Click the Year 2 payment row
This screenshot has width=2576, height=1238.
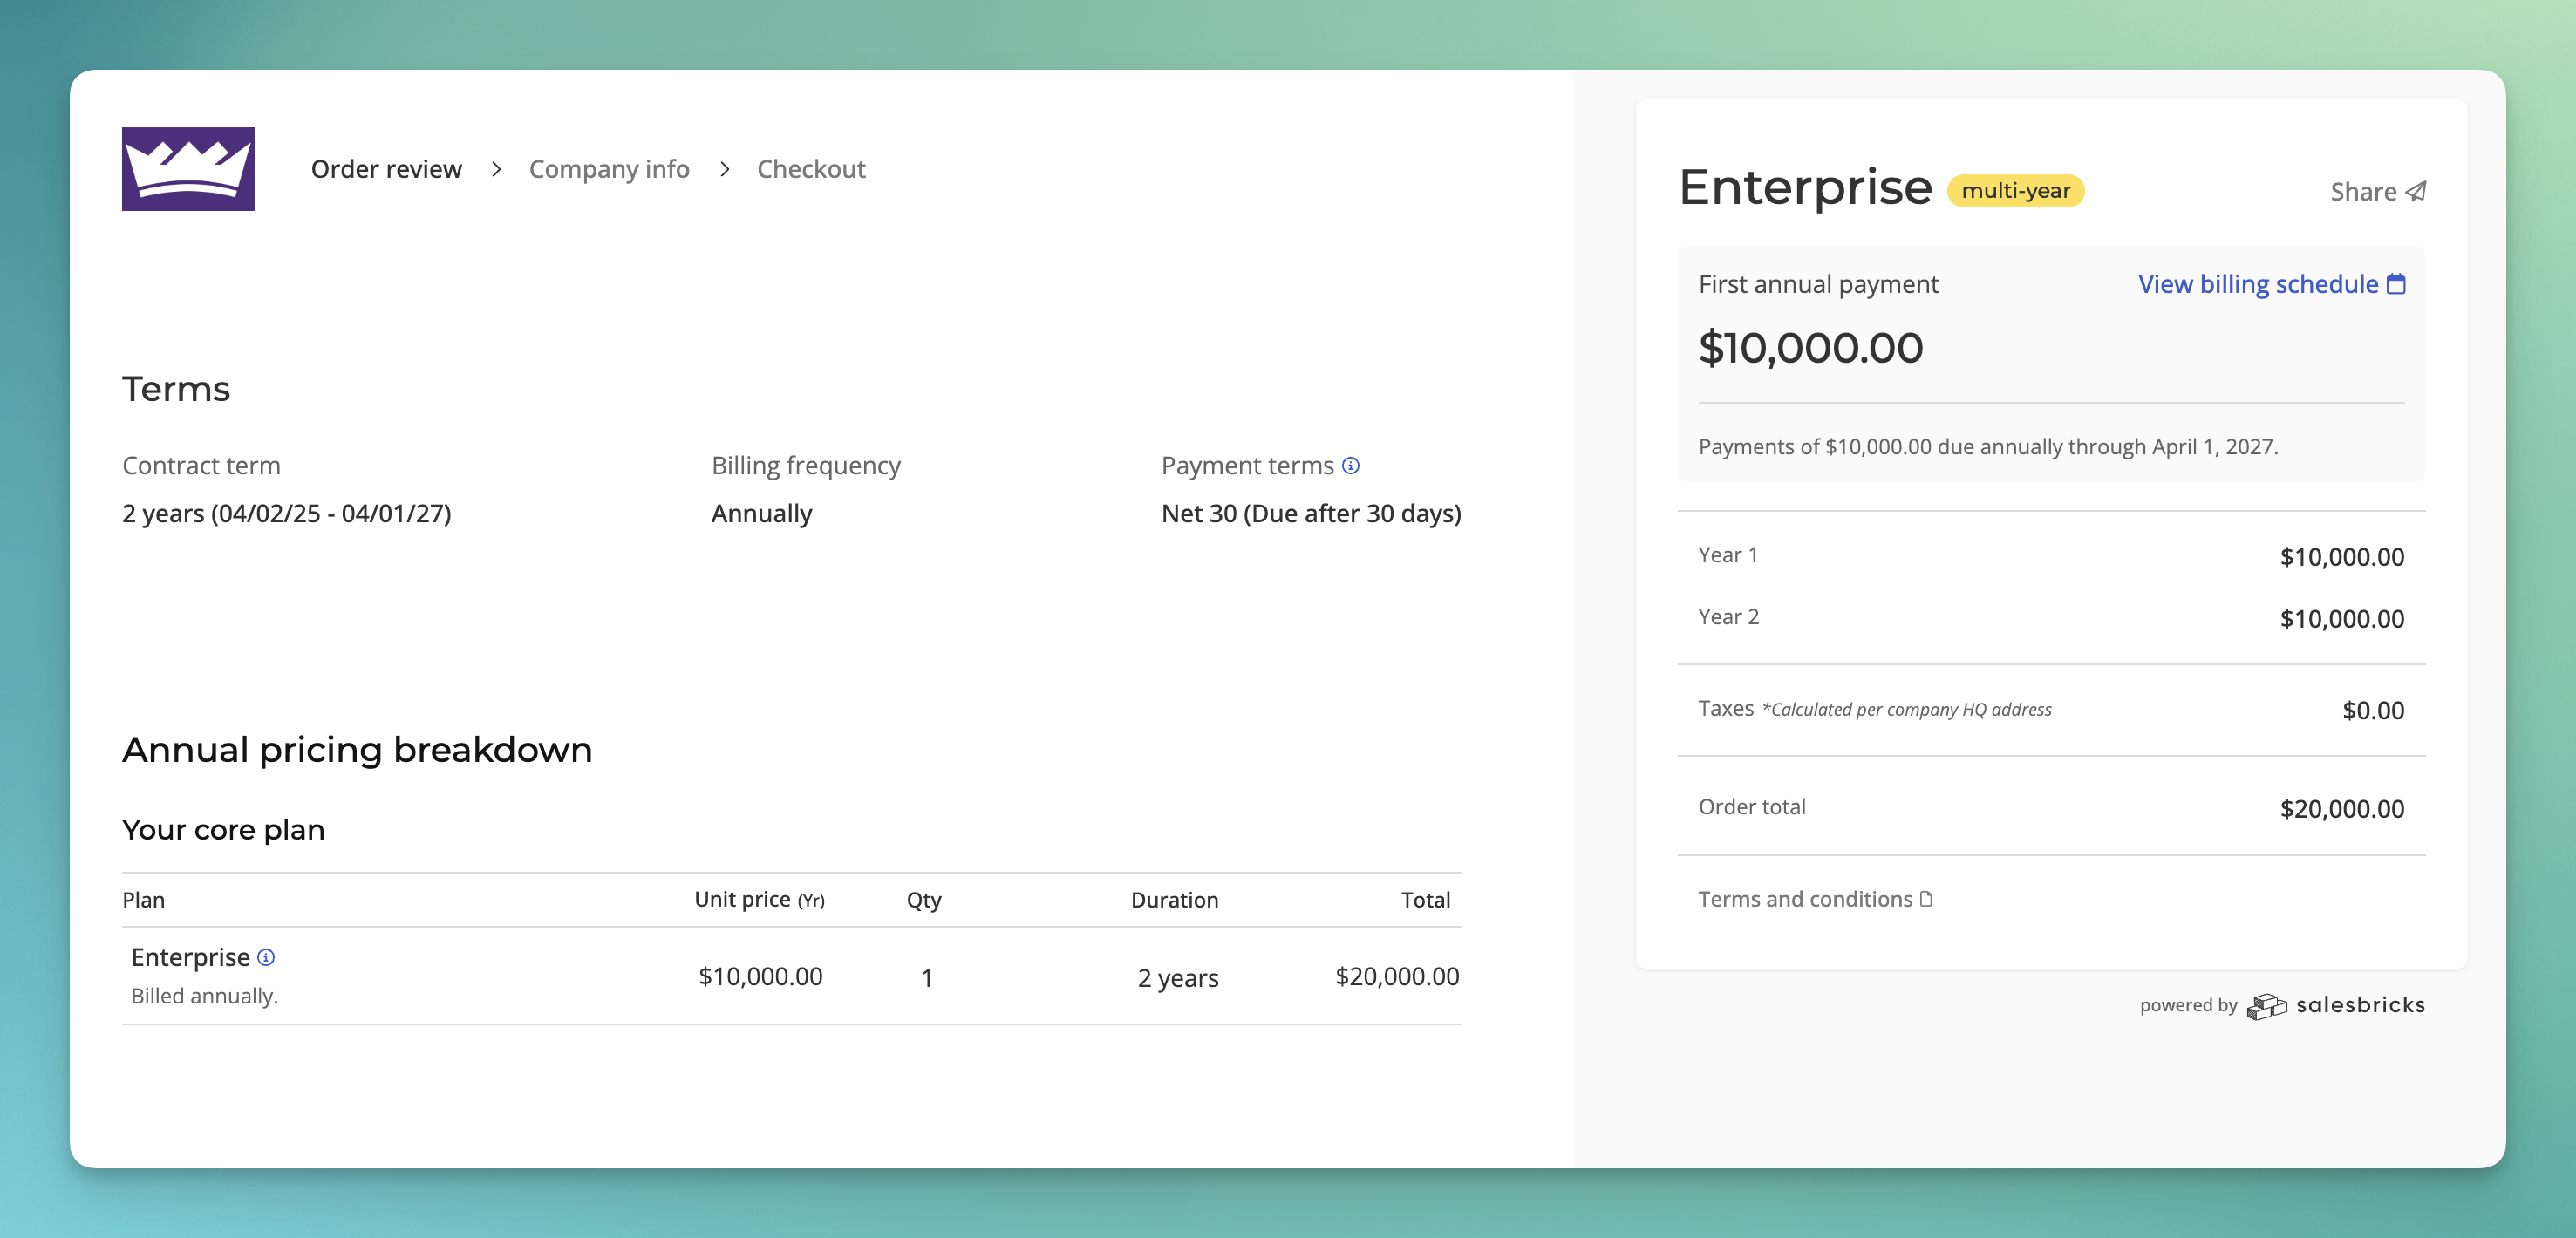(x=2050, y=618)
